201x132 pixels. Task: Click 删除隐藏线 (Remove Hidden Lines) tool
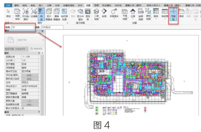pyautogui.click(x=57, y=14)
